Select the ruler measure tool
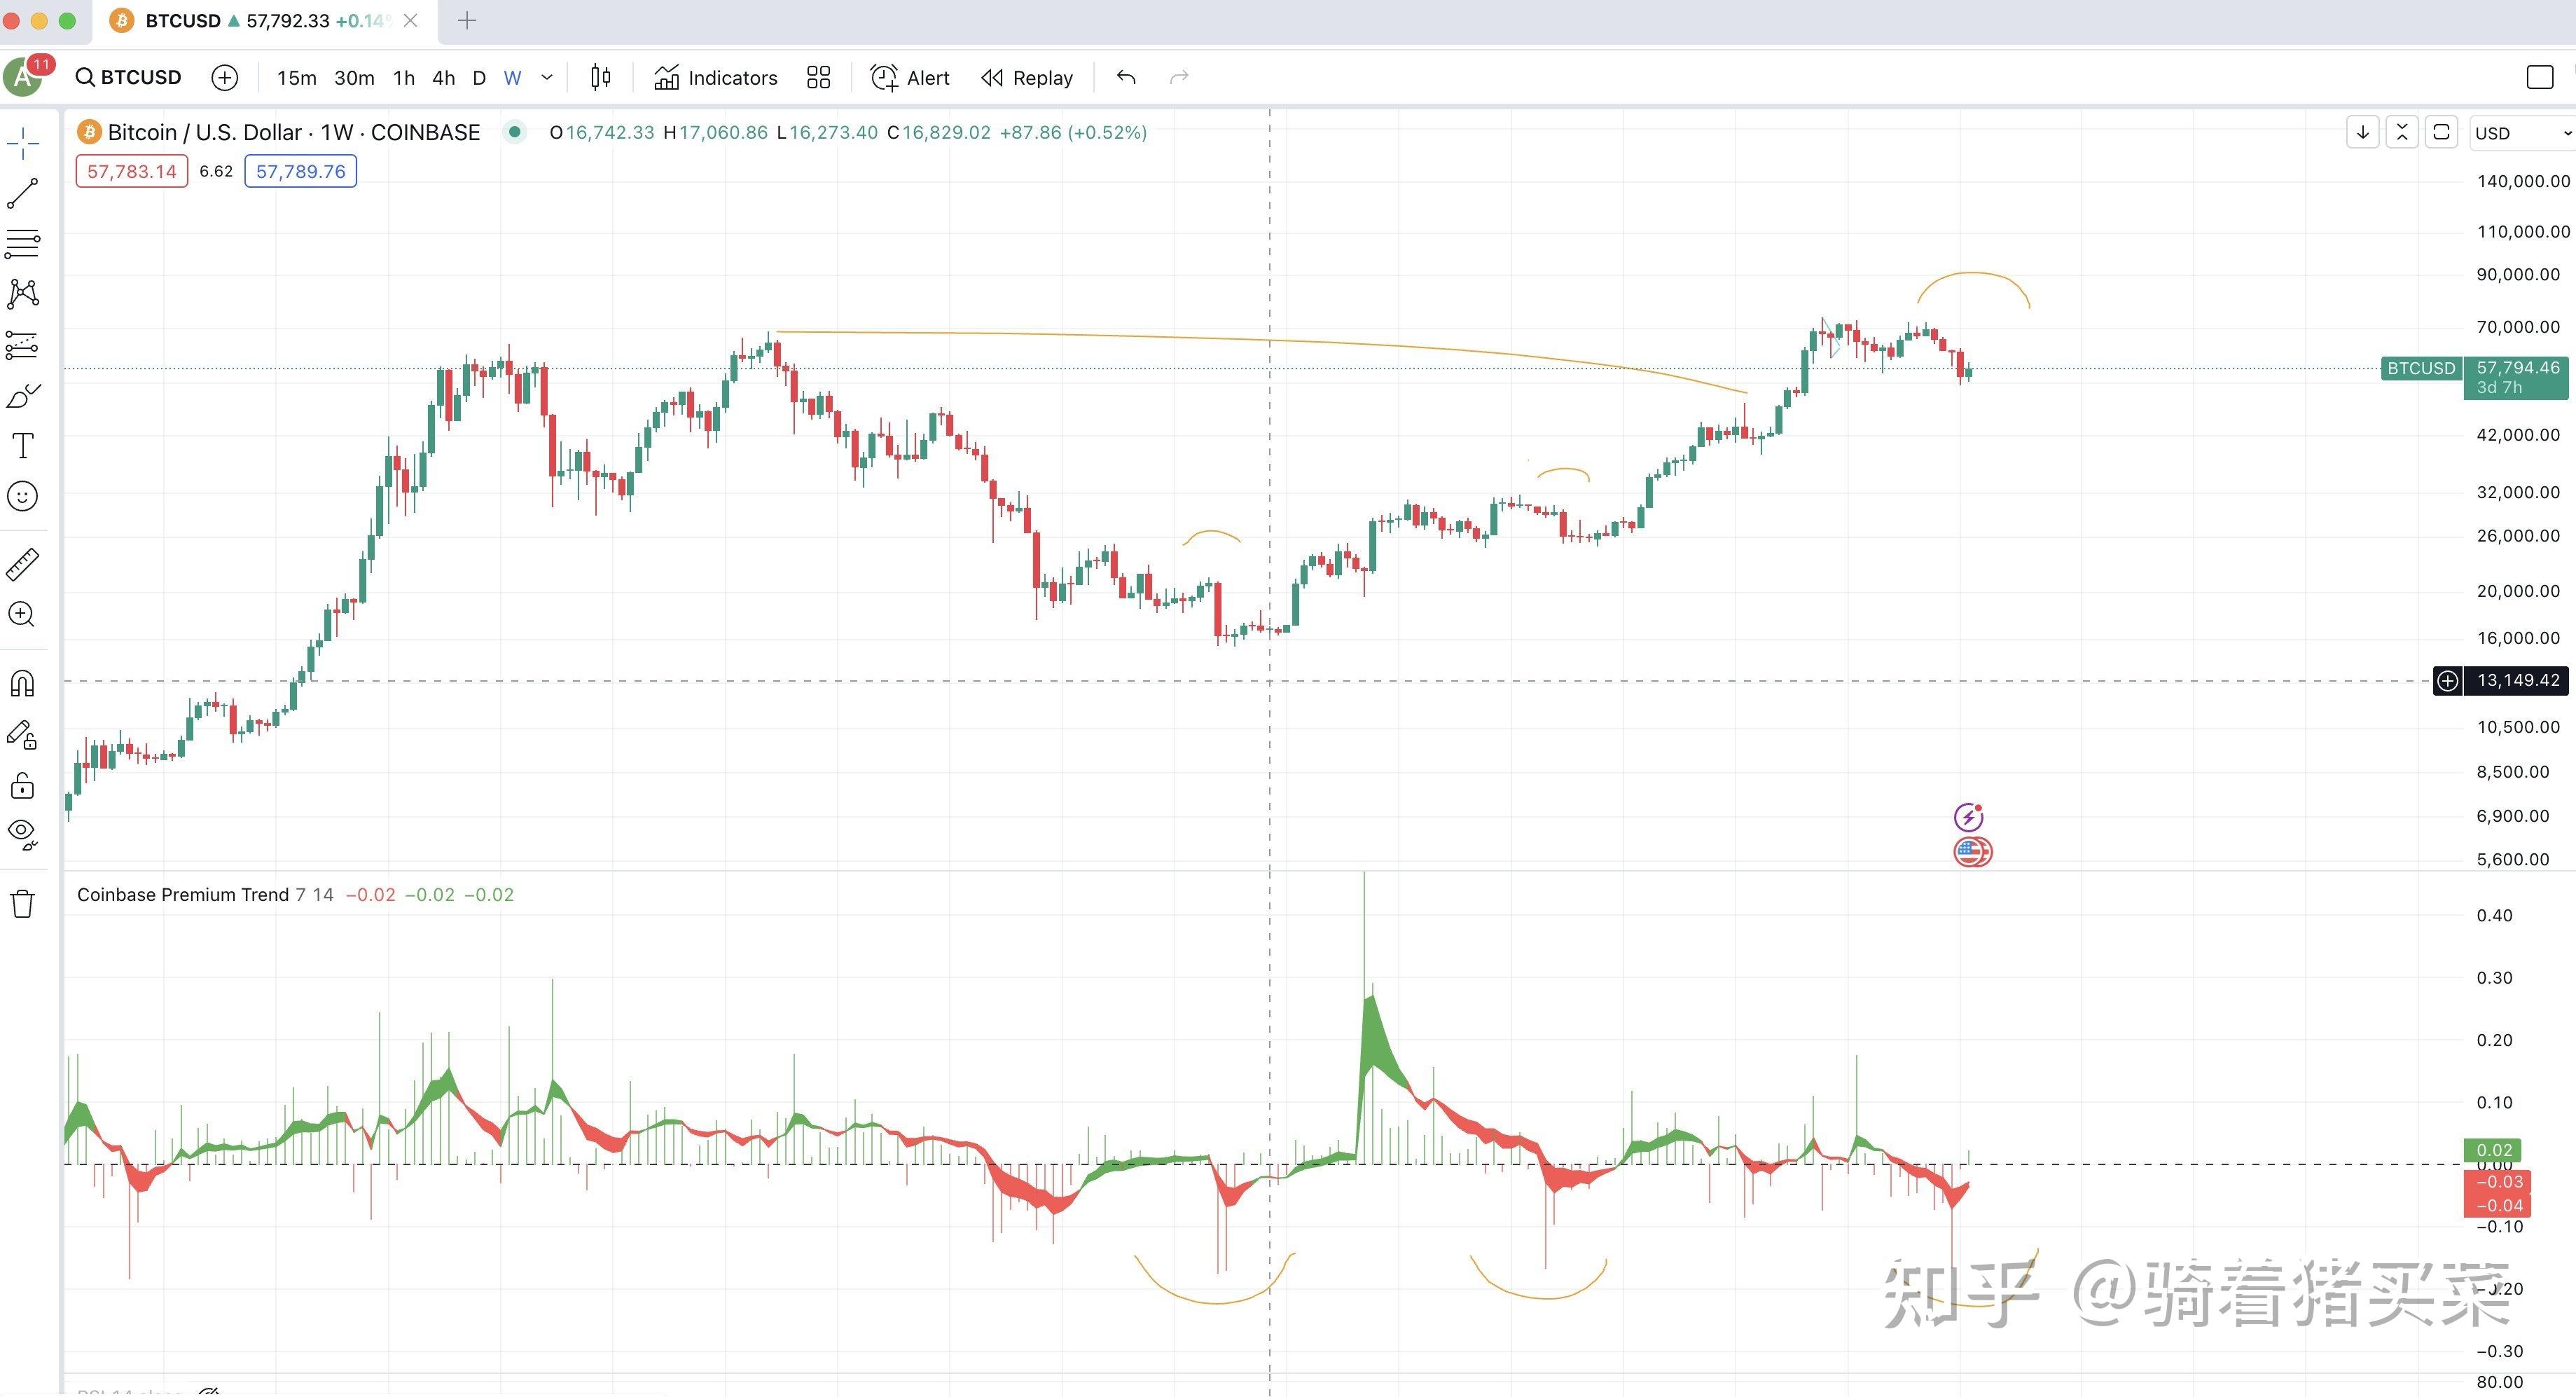 [x=23, y=564]
